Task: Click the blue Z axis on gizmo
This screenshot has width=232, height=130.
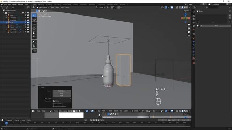Action: coord(185,14)
